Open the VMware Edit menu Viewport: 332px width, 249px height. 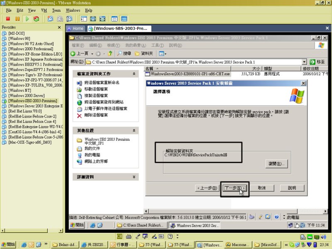click(x=20, y=10)
